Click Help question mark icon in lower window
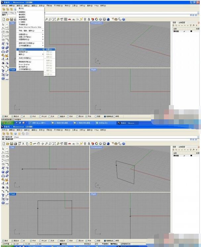 [x=124, y=144]
